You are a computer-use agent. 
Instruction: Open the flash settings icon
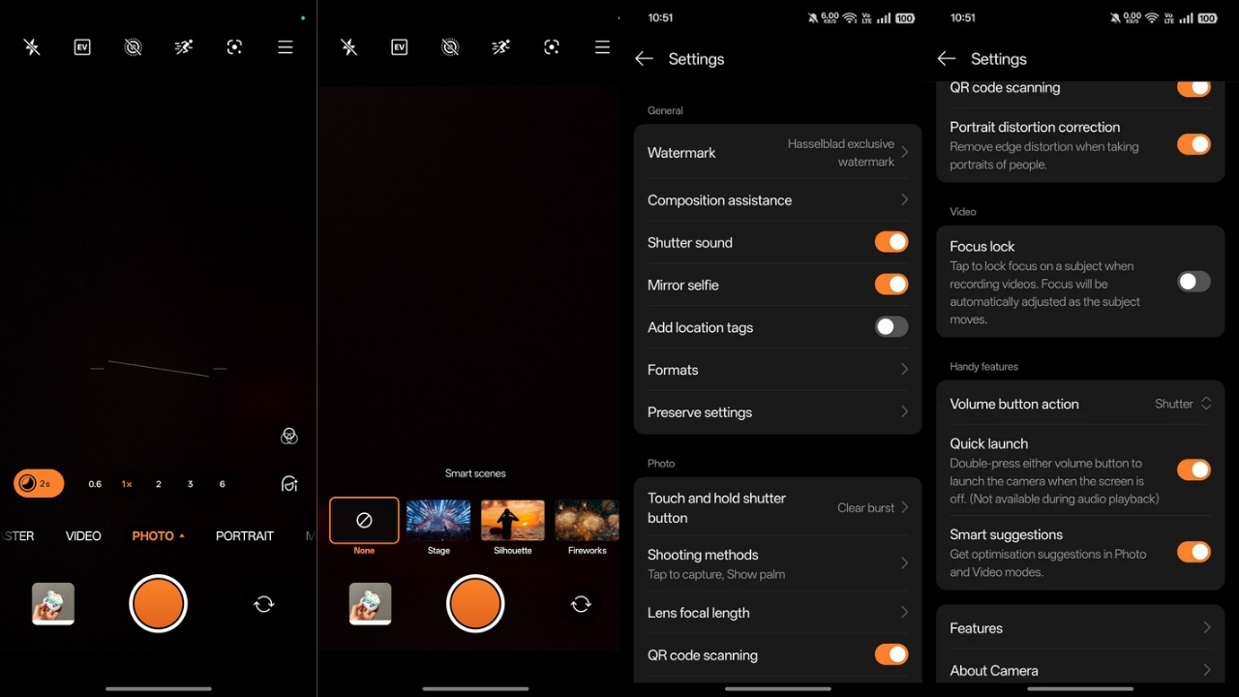tap(31, 45)
